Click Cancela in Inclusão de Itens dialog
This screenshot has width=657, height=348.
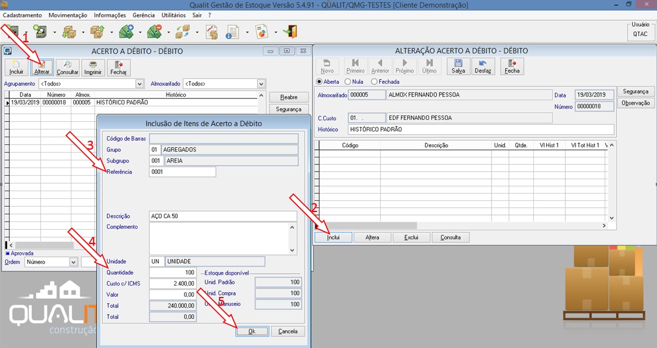click(288, 331)
